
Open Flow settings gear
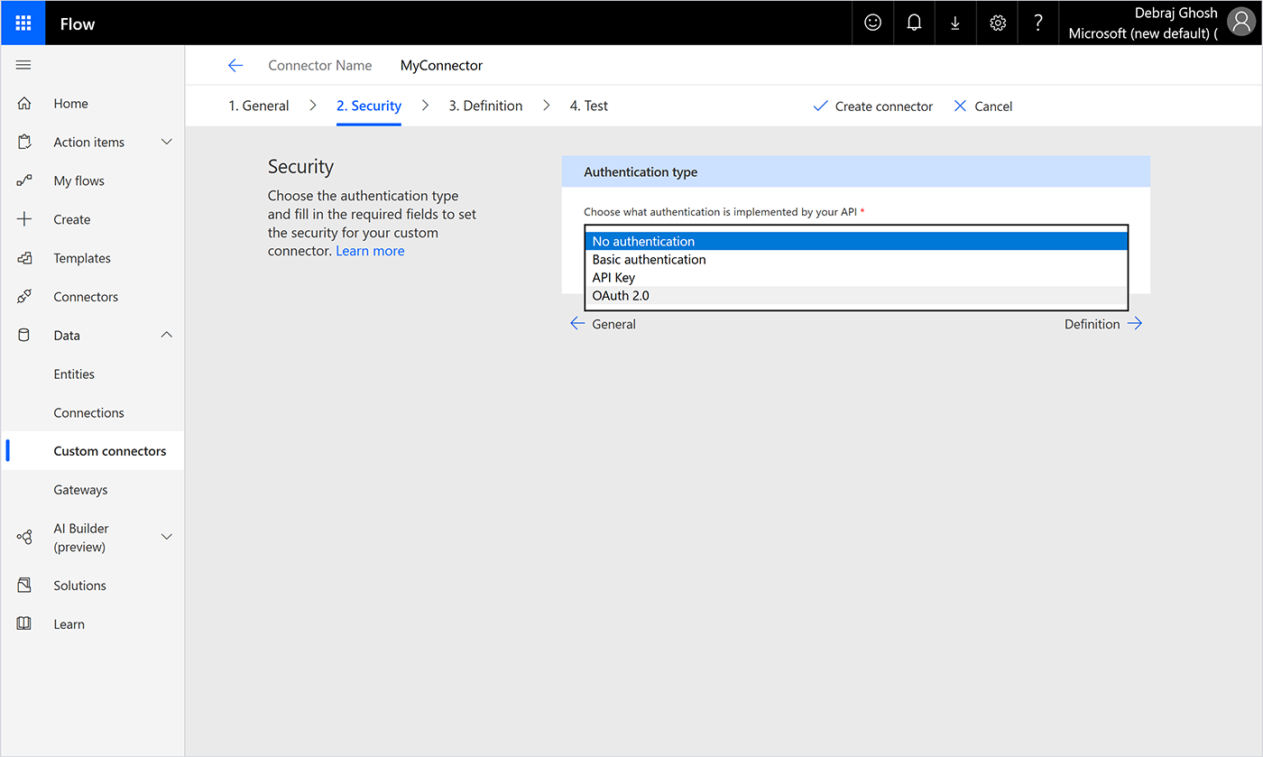click(996, 22)
